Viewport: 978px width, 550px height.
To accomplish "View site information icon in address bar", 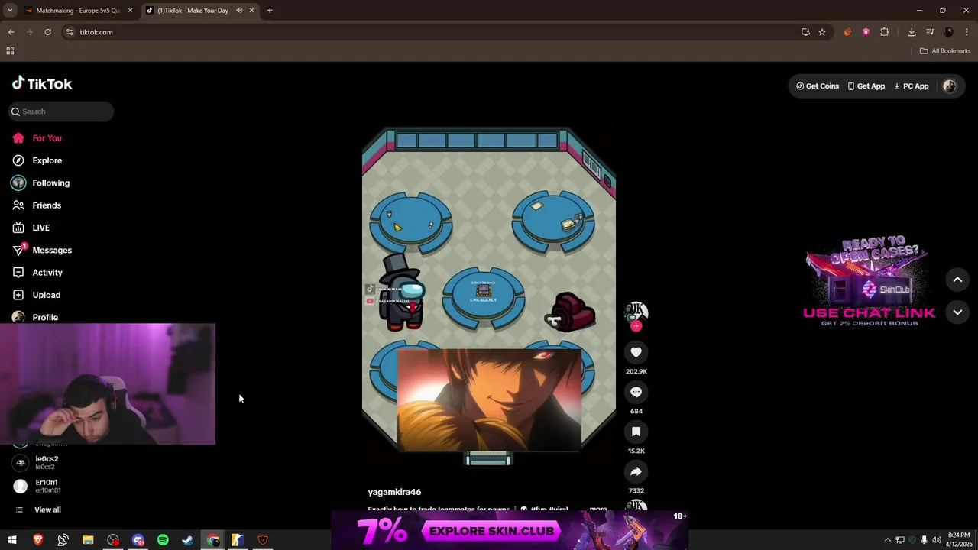I will coord(70,32).
